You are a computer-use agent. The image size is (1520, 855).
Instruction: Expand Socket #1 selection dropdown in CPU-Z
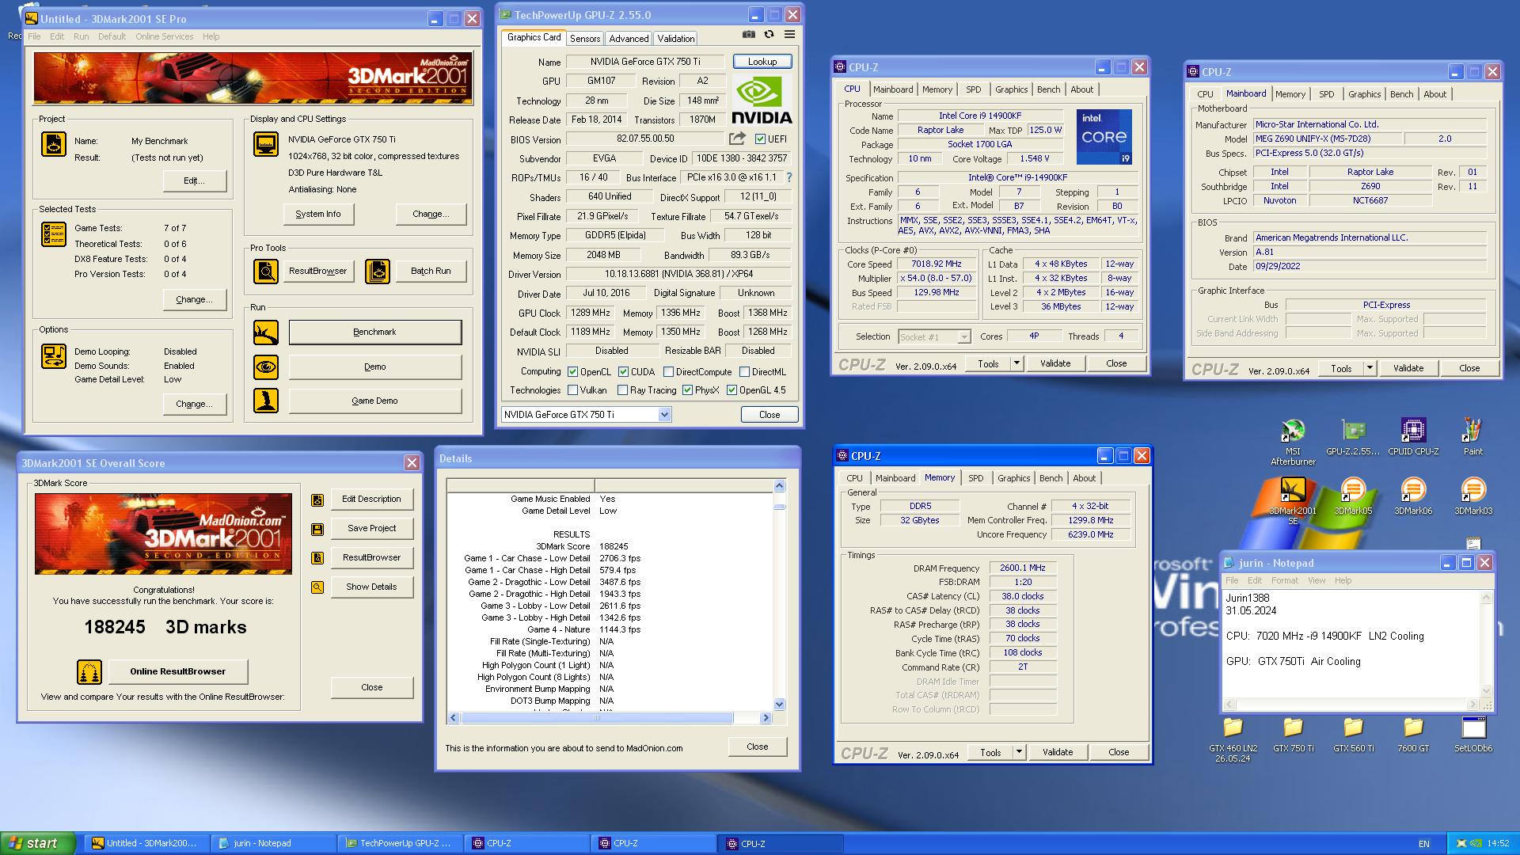pos(963,337)
